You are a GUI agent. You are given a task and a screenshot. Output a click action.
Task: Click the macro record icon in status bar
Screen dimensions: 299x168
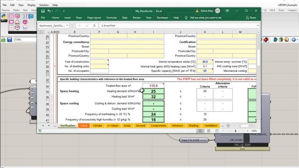coord(40,131)
